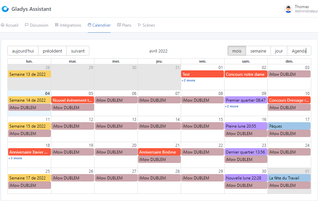Open Semaine 14 de 2022 event

29,100
